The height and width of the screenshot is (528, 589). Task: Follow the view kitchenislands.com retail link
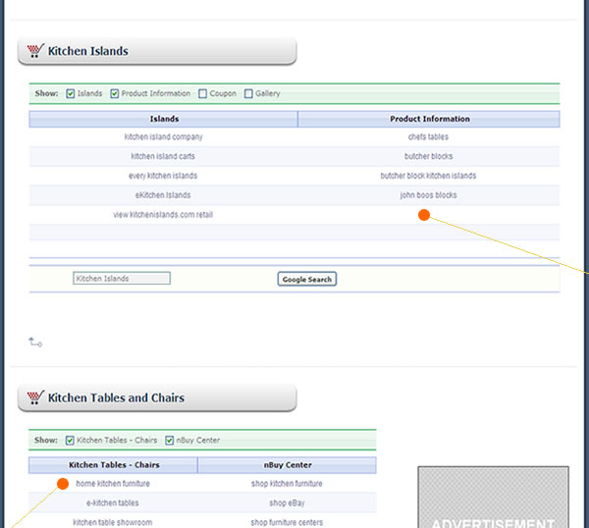pyautogui.click(x=163, y=214)
